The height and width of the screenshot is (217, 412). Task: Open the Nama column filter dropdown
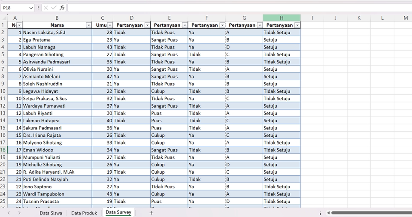coord(88,25)
